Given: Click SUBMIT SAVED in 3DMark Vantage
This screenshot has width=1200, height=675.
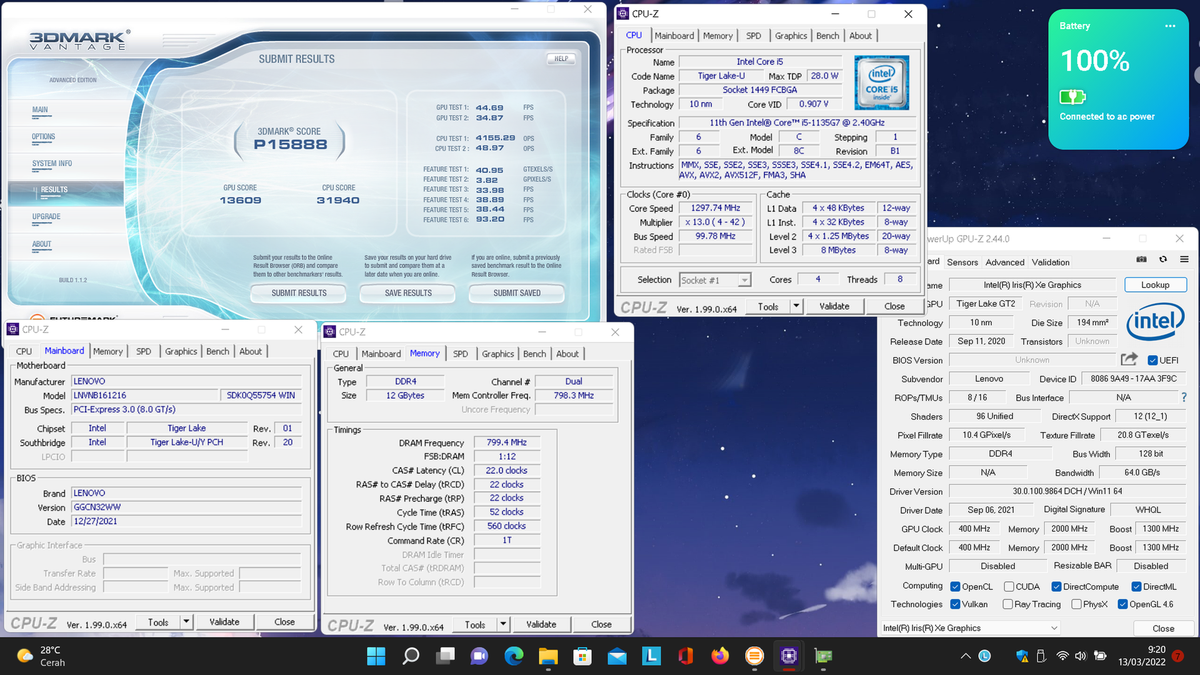Looking at the screenshot, I should tap(517, 293).
